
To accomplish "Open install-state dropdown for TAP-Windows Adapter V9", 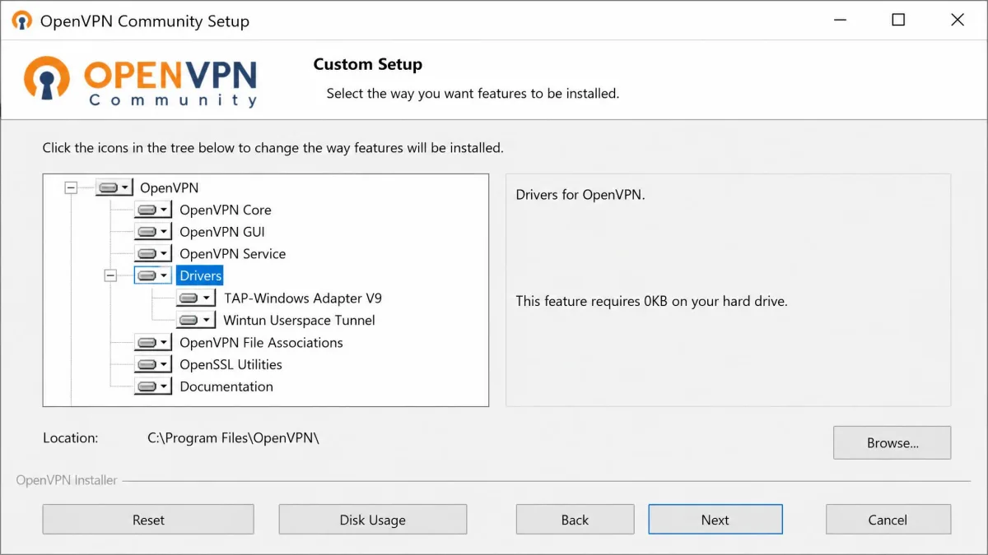I will tap(196, 298).
